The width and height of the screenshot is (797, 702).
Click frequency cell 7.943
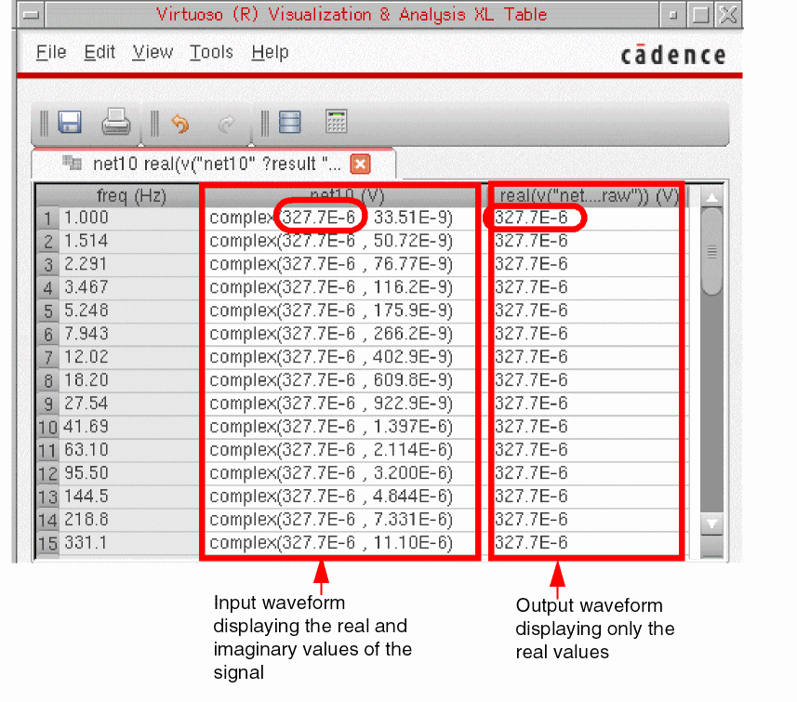tap(129, 334)
